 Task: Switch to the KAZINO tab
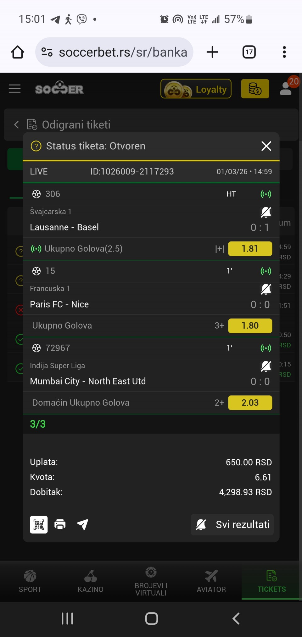[91, 581]
